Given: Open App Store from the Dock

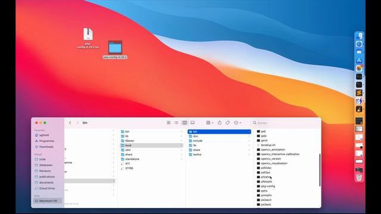Looking at the screenshot, I should pyautogui.click(x=359, y=61).
